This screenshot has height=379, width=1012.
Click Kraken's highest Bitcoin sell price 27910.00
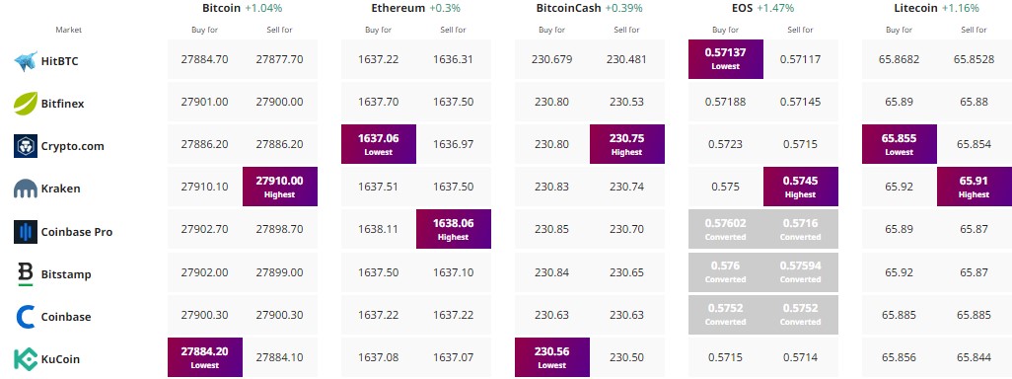tap(279, 187)
